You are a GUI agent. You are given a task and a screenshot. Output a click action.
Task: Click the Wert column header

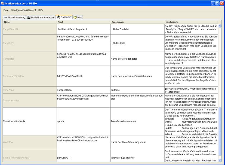83,22
